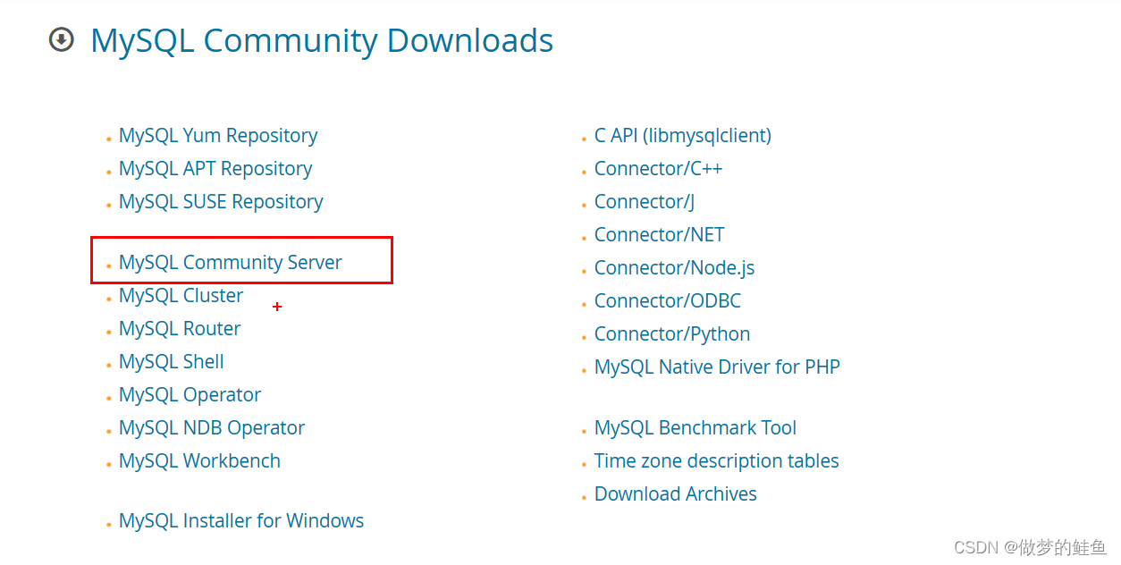Open the MySQL Shell link
The width and height of the screenshot is (1121, 565).
(x=172, y=362)
